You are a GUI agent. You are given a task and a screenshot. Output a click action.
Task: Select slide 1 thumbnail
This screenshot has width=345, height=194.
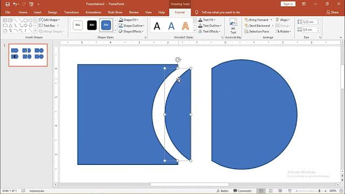[28, 55]
